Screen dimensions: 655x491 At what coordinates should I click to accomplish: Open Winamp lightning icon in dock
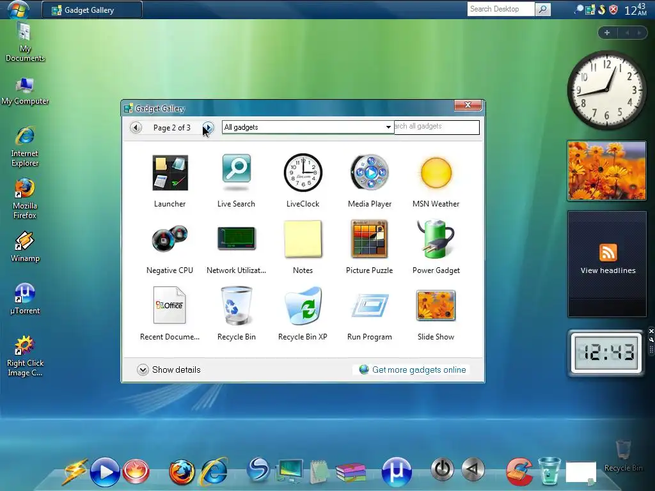(x=75, y=472)
